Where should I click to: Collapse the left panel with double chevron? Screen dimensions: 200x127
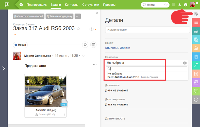pyautogui.click(x=97, y=13)
